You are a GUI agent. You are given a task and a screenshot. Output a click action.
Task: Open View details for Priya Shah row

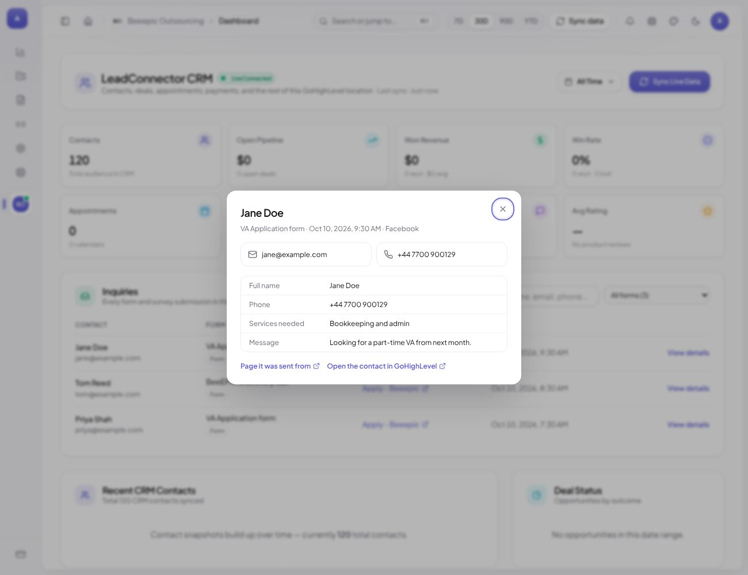(x=688, y=425)
